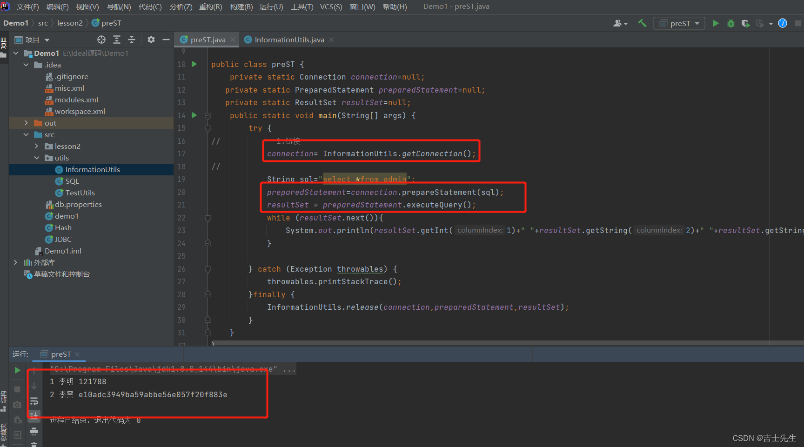Collapse the Demo1 project root

click(x=16, y=53)
